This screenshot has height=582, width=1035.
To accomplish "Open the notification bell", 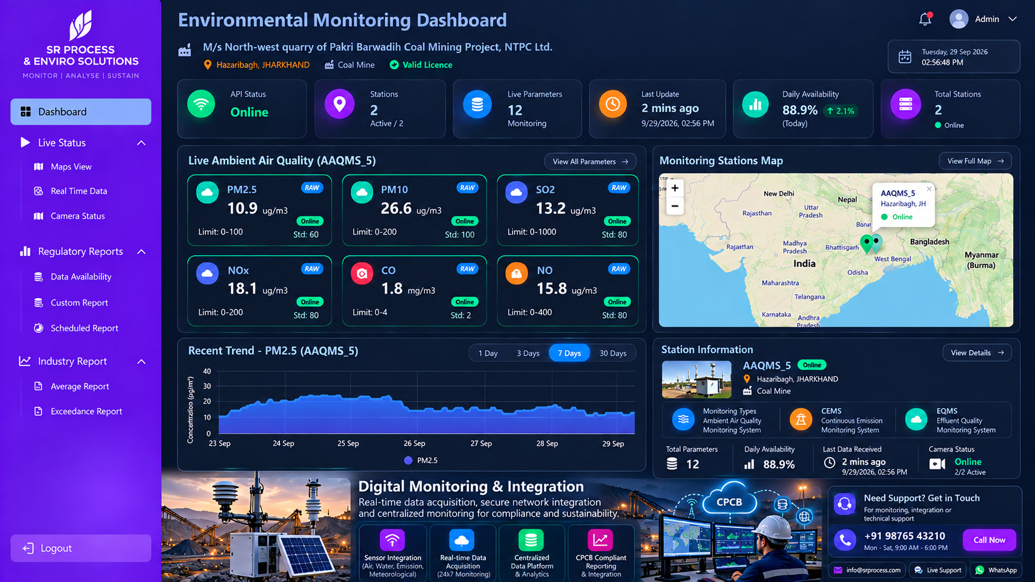I will pos(925,19).
